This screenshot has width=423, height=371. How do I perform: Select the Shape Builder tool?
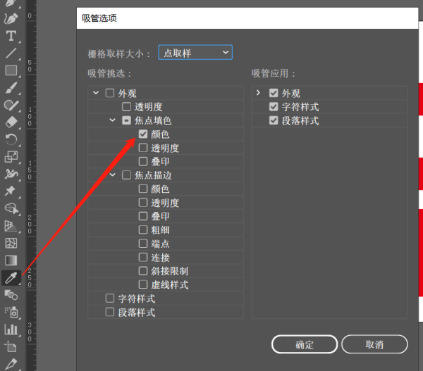point(11,208)
